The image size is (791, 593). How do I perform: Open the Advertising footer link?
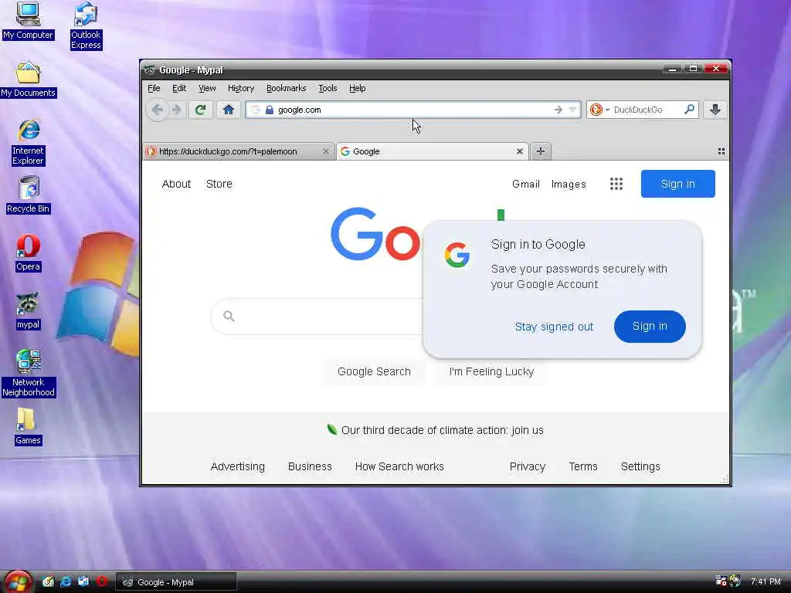237,466
